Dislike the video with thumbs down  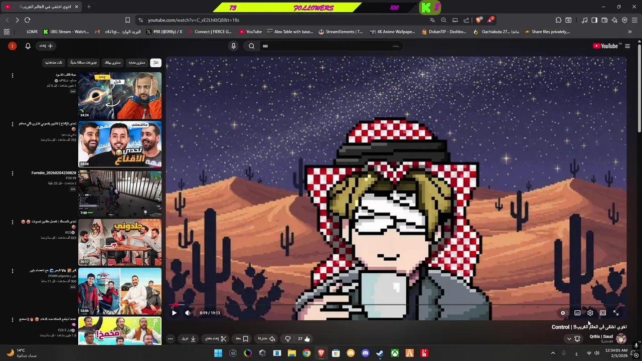pos(288,338)
